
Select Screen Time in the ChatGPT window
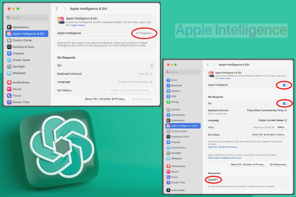[176, 183]
